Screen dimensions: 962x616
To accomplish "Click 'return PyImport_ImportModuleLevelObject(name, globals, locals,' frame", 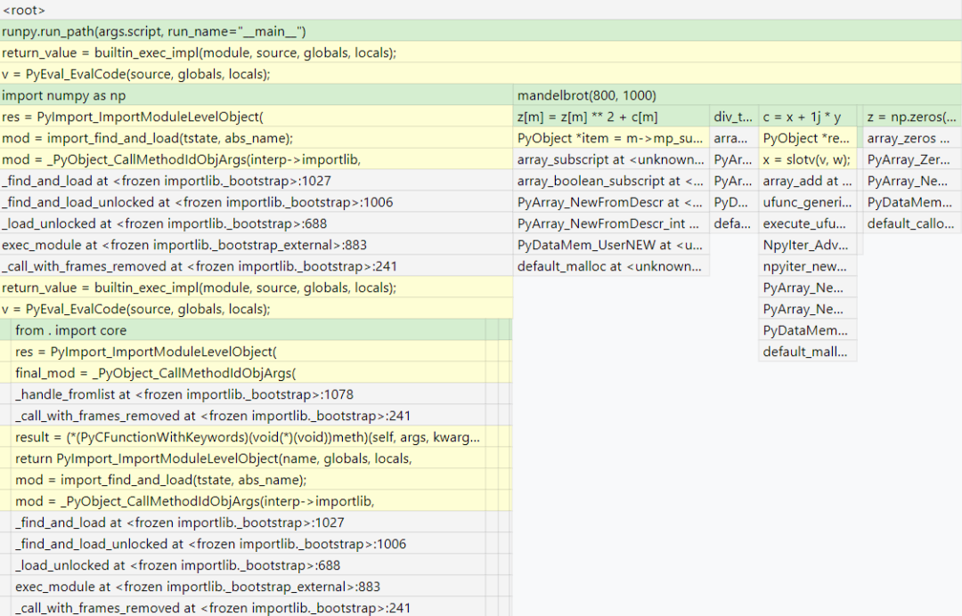I will tap(248, 458).
